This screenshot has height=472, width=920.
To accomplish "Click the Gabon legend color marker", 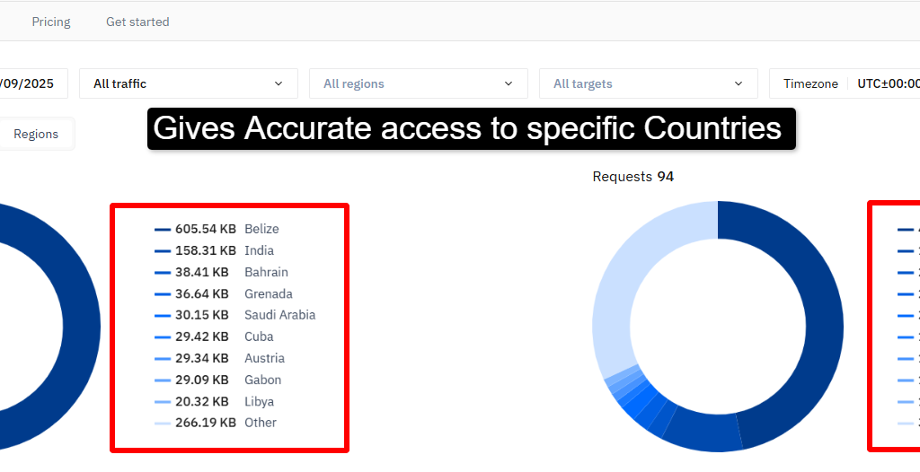I will click(163, 380).
